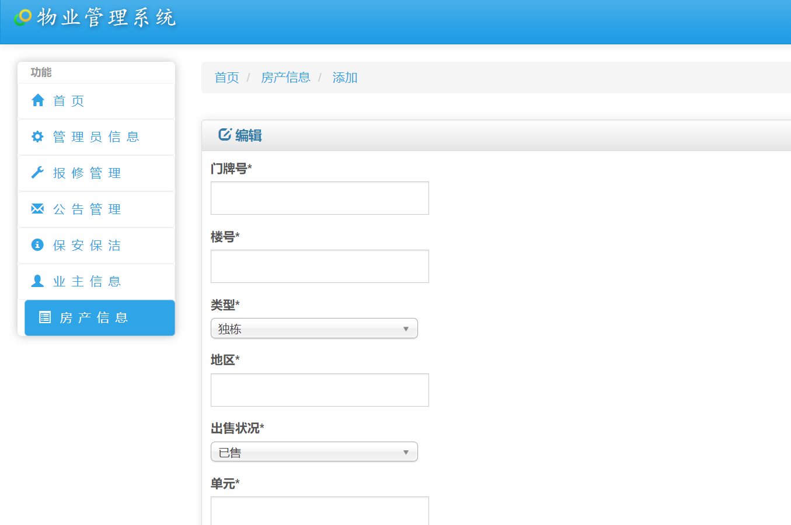Focus the 地区 input field
This screenshot has height=525, width=791.
(320, 390)
